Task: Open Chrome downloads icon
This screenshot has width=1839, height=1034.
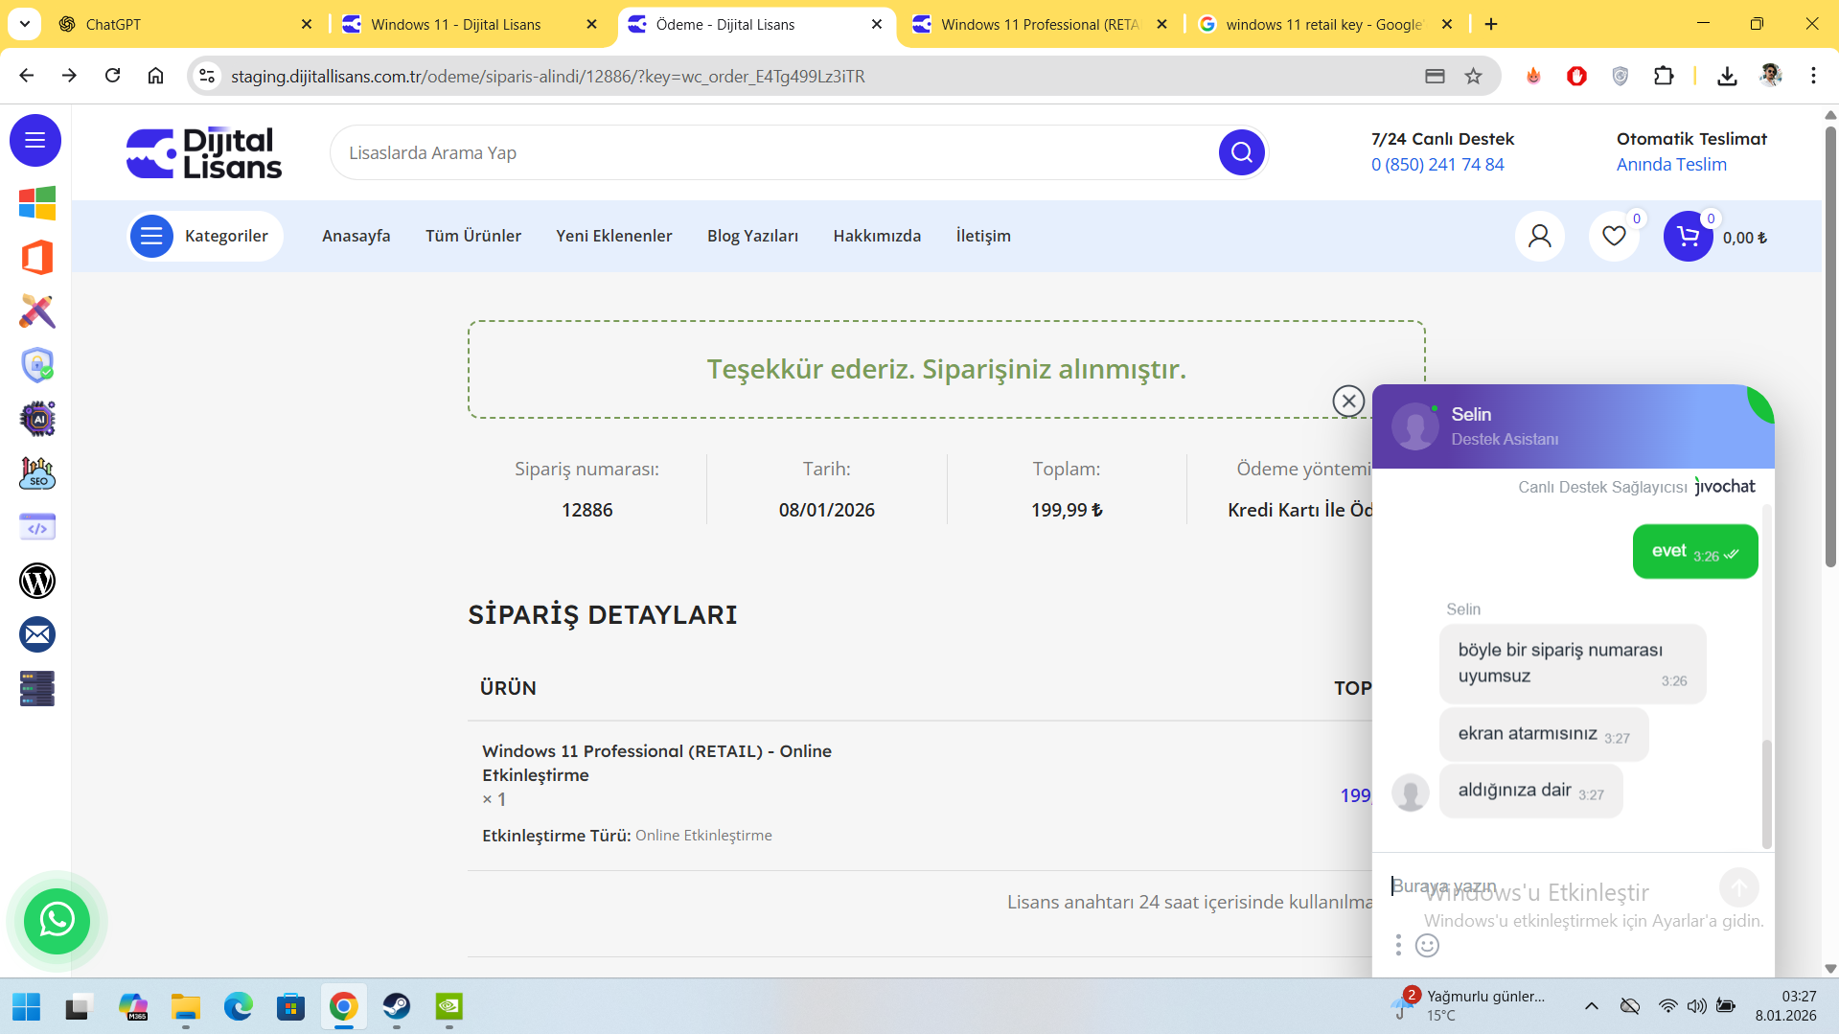Action: (x=1727, y=76)
